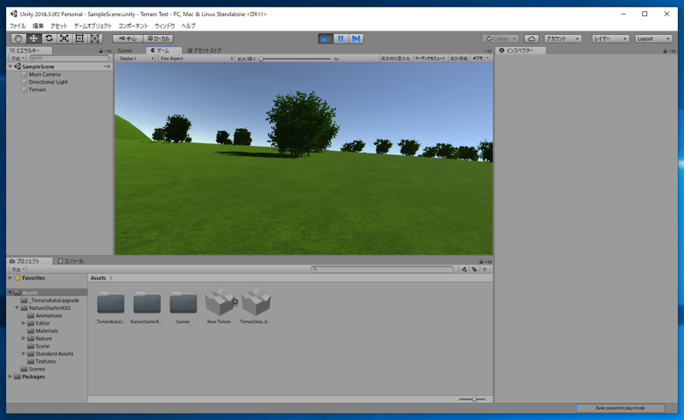This screenshot has height=420, width=684.
Task: Switch to the Scene tab
Action: pyautogui.click(x=125, y=50)
